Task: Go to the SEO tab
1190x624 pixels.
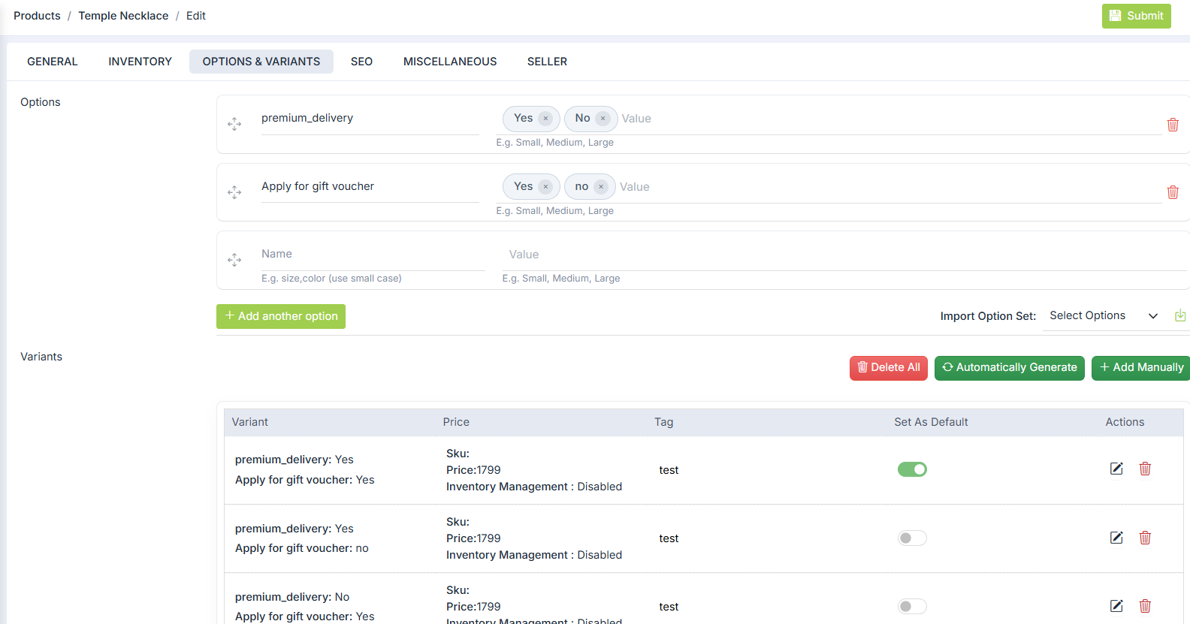Action: click(361, 62)
